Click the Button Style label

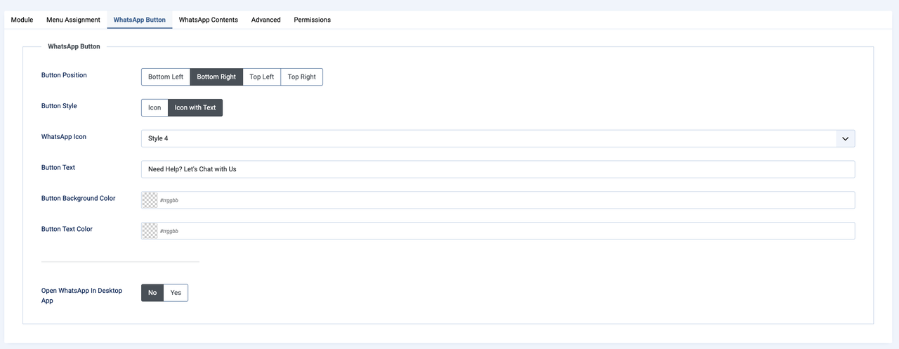point(59,106)
